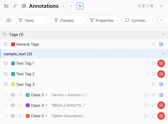Screen dimensions: 168x124
Task: Open link icon for Class 5 annotation
Action: coord(153,116)
